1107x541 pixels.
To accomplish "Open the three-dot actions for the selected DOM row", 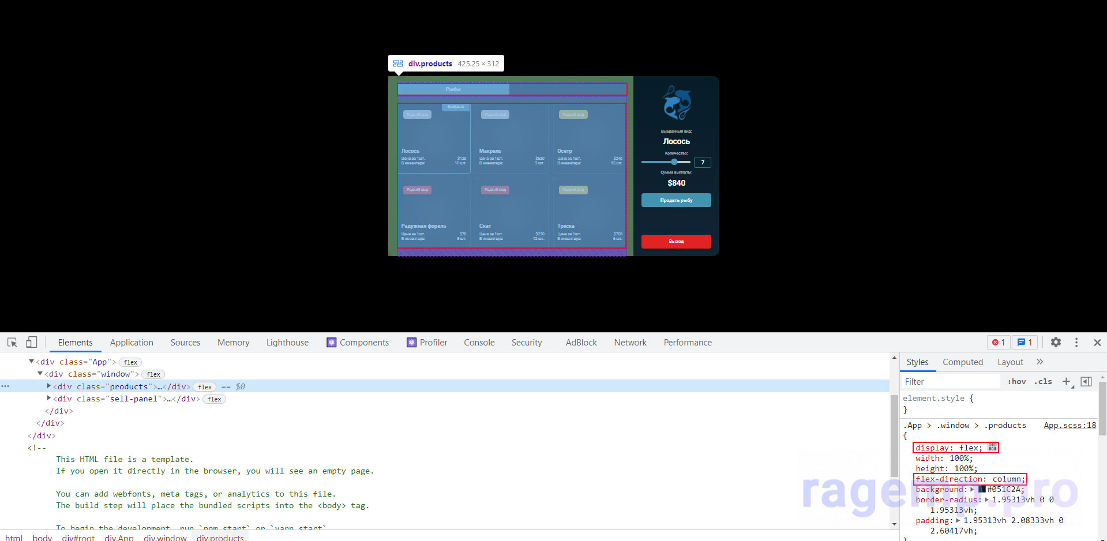I will [5, 386].
